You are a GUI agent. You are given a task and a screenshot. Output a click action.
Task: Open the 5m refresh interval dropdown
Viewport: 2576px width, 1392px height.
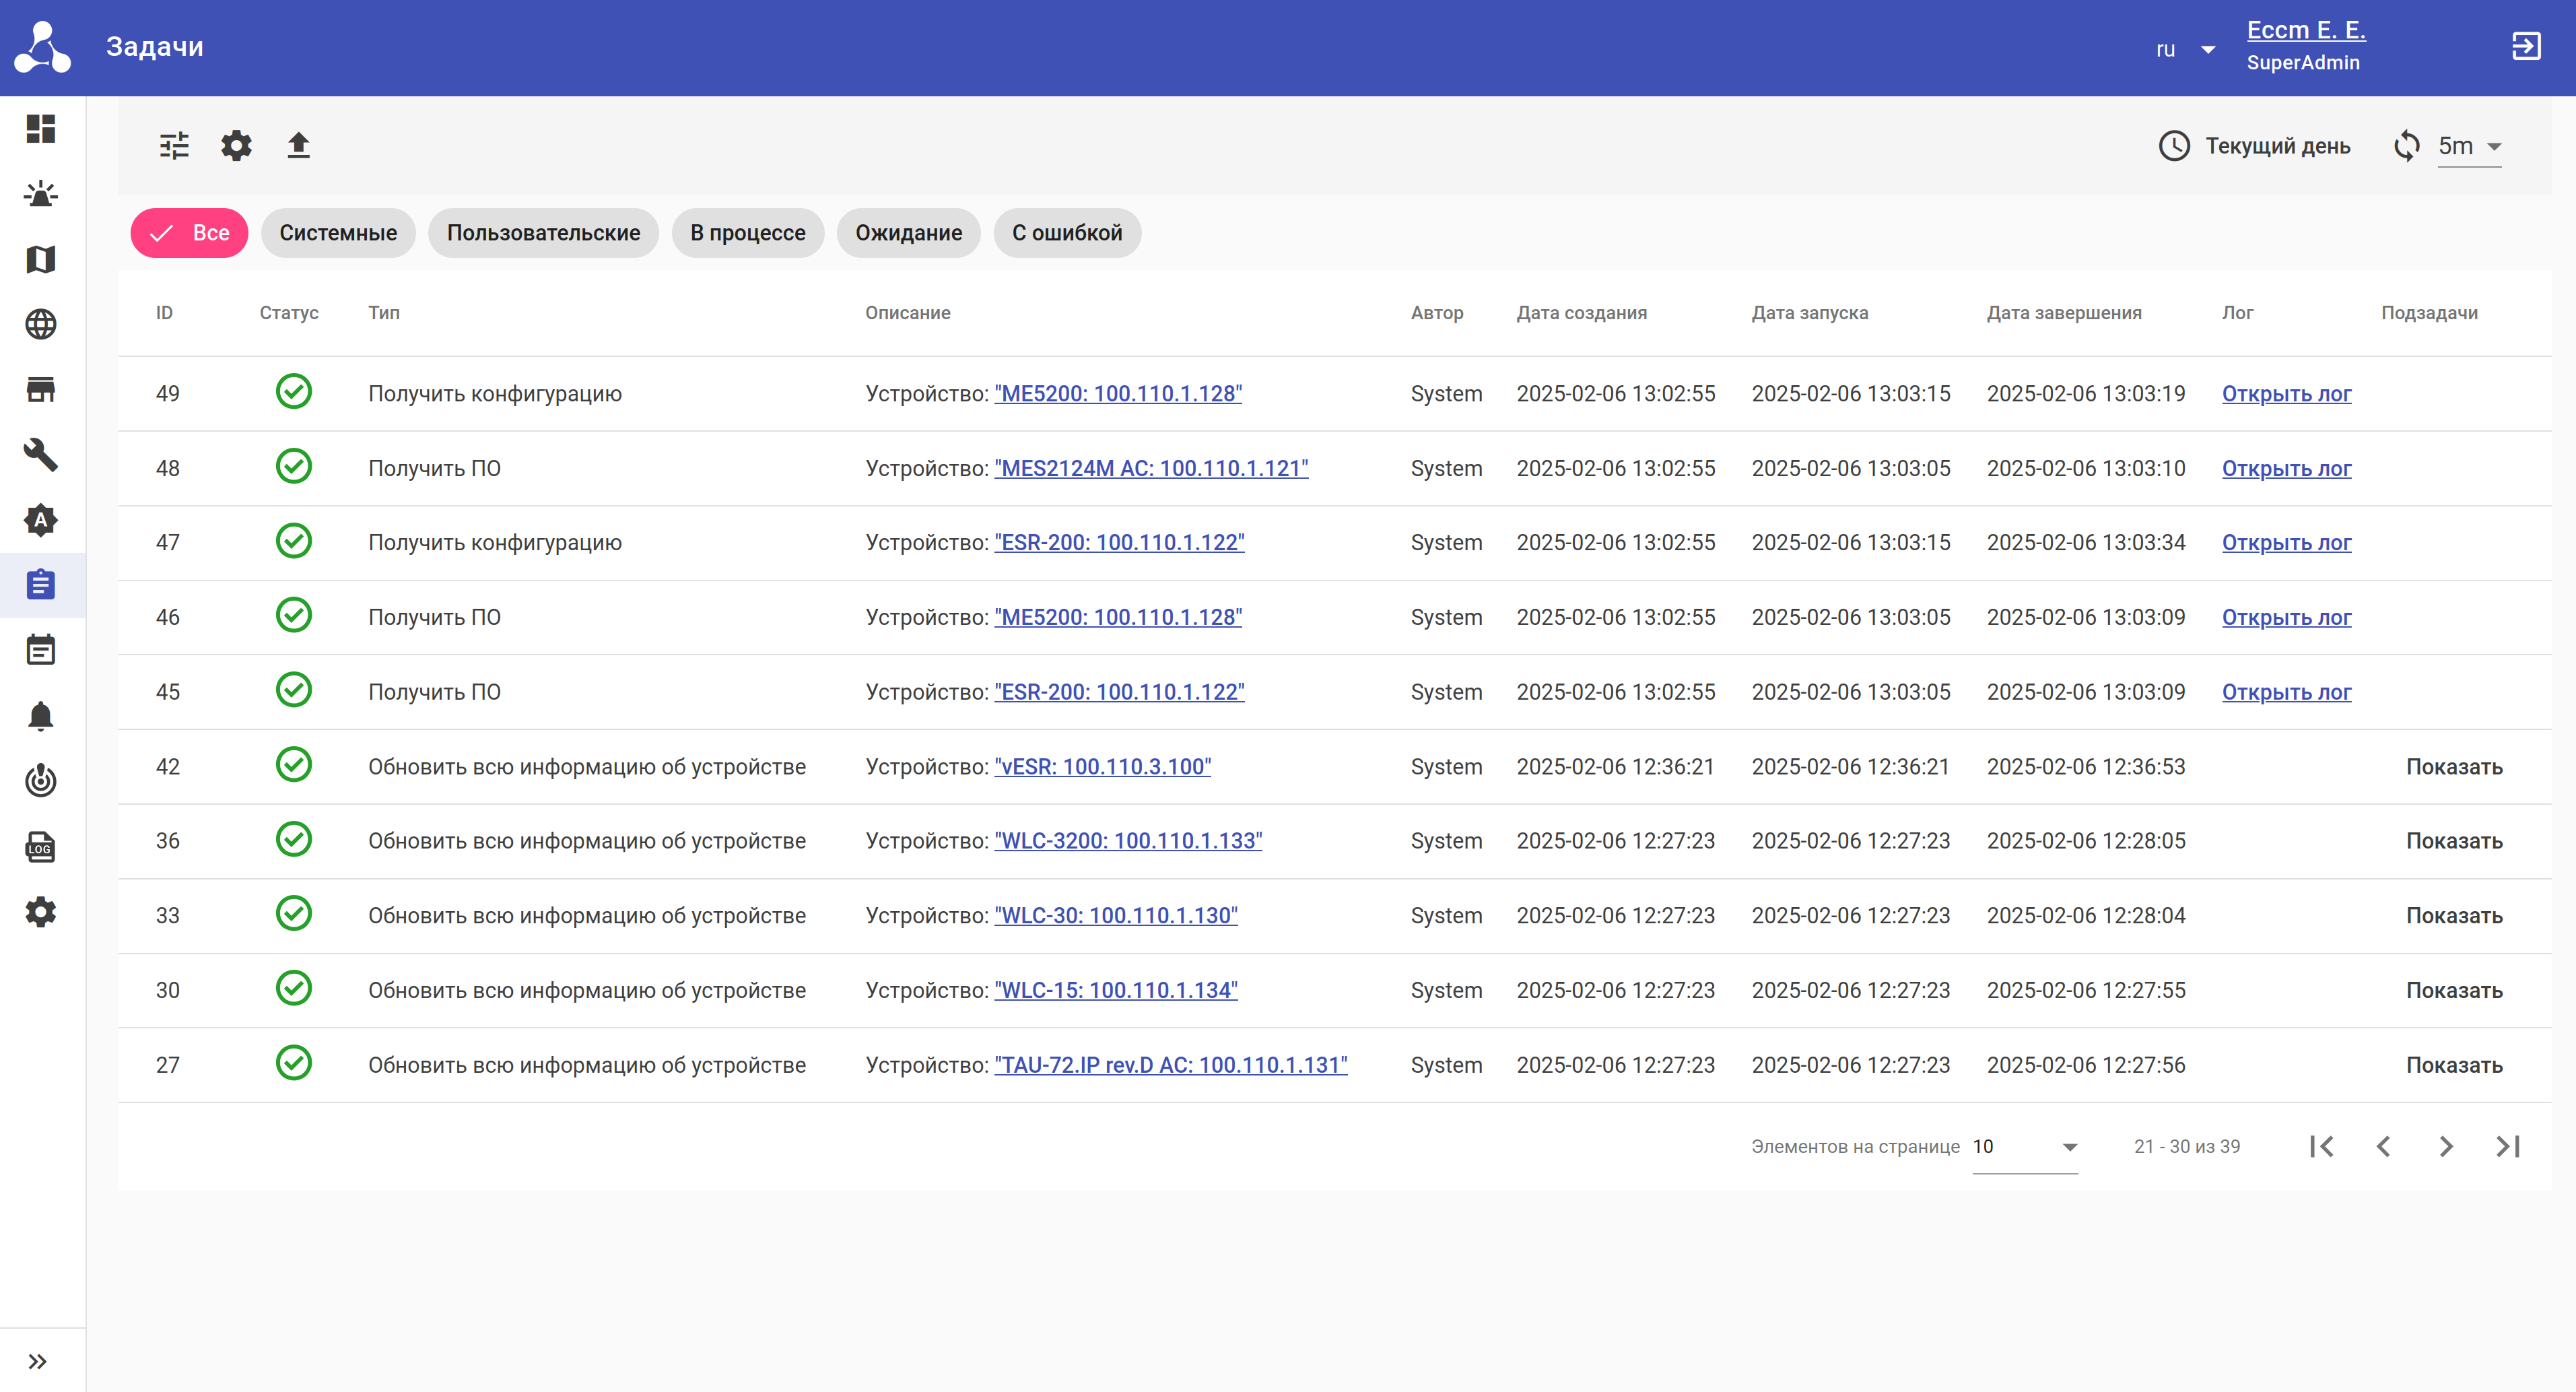point(2468,146)
